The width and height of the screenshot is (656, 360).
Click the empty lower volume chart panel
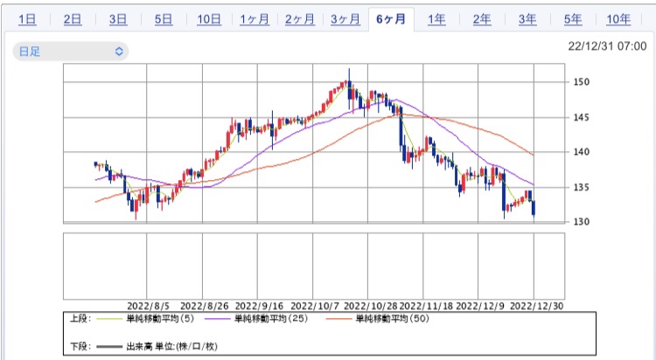point(311,266)
